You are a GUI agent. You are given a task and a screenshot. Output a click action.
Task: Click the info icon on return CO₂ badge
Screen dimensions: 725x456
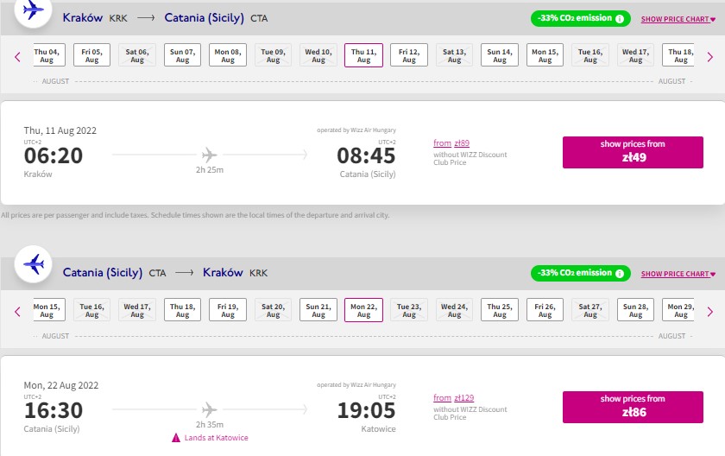coord(620,273)
